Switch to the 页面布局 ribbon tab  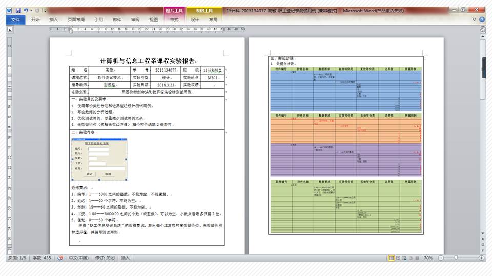coord(76,20)
